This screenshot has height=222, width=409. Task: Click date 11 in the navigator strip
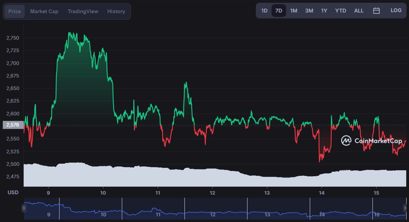pos(158,215)
